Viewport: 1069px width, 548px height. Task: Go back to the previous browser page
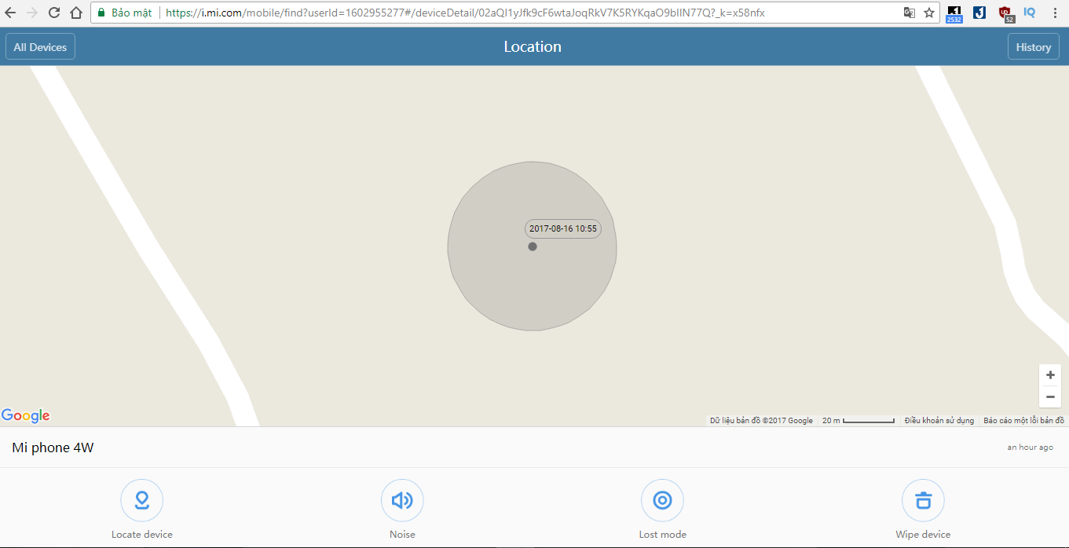10,13
